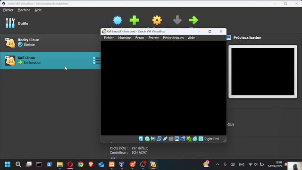Open the Périphériques menu in VM window

pos(173,38)
